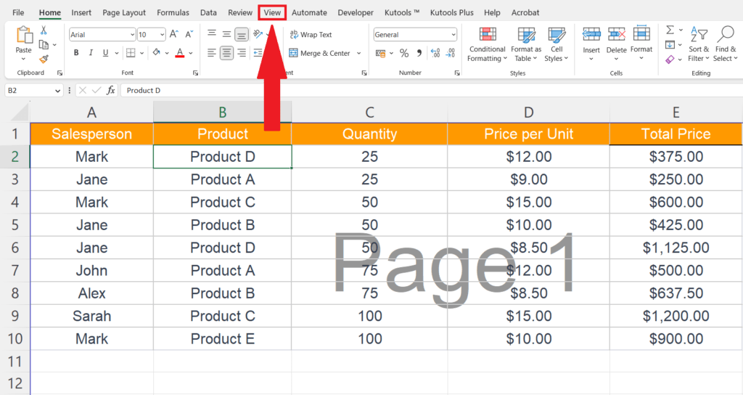Click the Fill down-arrow icon

click(x=670, y=45)
